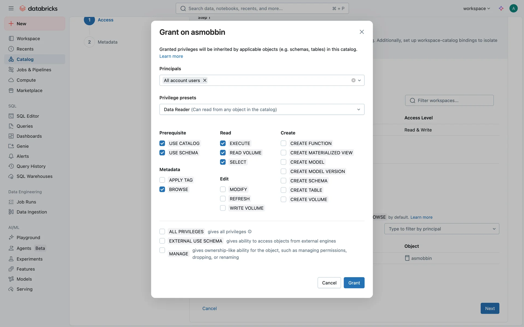Open the workspace switcher dropdown

coord(477,8)
